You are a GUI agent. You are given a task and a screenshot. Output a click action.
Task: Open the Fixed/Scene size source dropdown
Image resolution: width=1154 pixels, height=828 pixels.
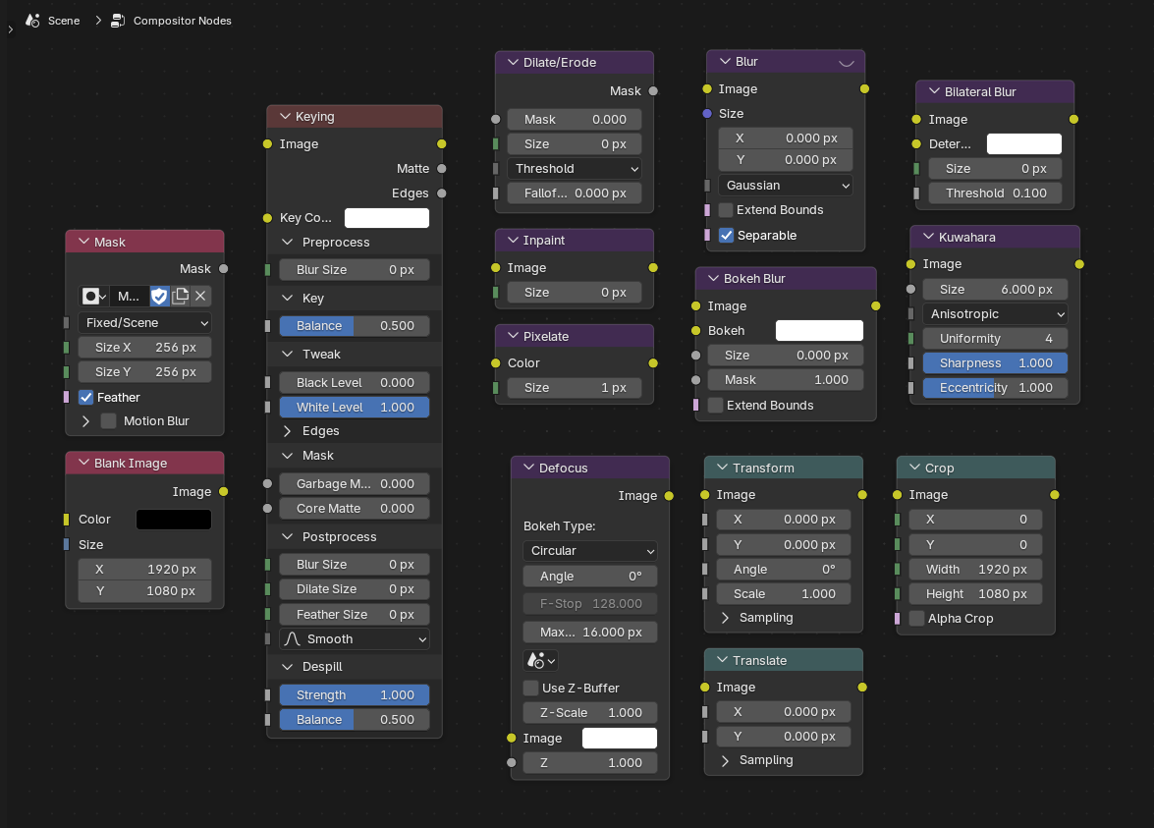[145, 322]
